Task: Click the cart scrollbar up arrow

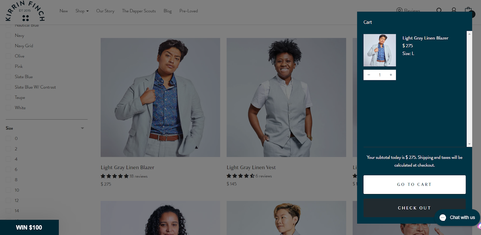Action: point(469,34)
